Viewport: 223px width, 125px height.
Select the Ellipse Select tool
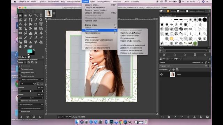pyautogui.click(x=25, y=15)
